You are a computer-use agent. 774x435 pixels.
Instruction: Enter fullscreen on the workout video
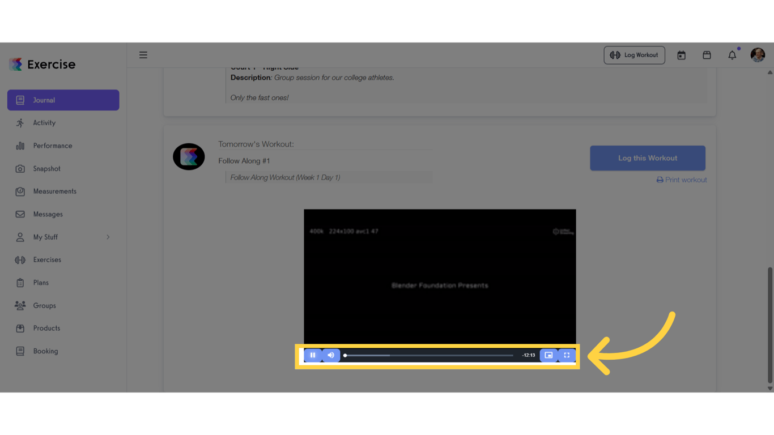pyautogui.click(x=567, y=355)
